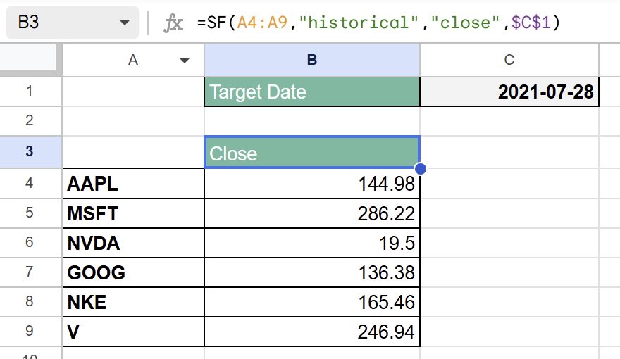Click the NVDA ticker cell
This screenshot has height=359, width=620.
pyautogui.click(x=133, y=243)
